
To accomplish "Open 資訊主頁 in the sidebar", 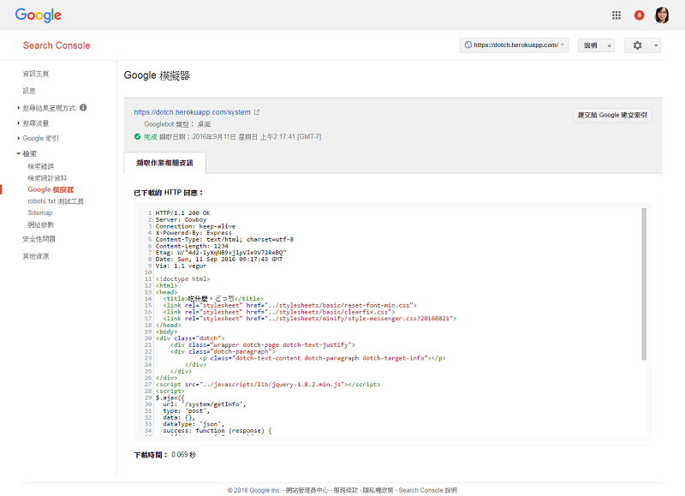I will [36, 74].
